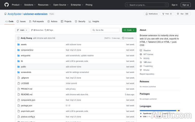This screenshot has height=122, width=195.
Task: Click the Star icon button
Action: pos(178,14)
